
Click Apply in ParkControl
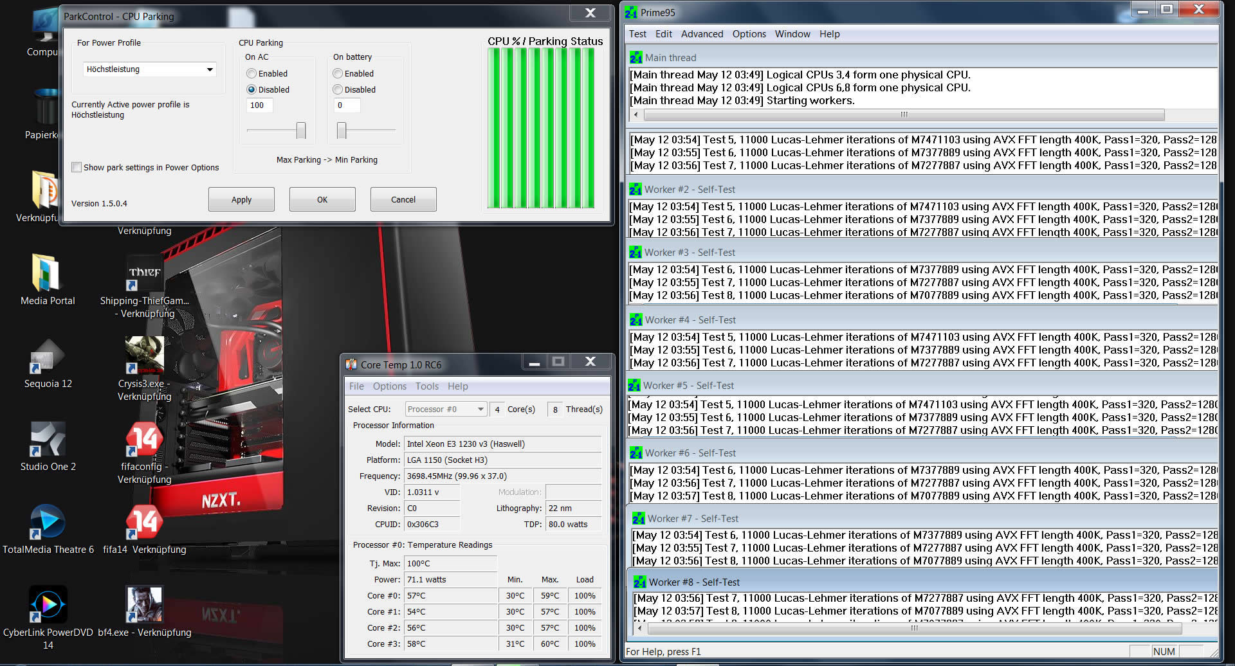point(241,199)
